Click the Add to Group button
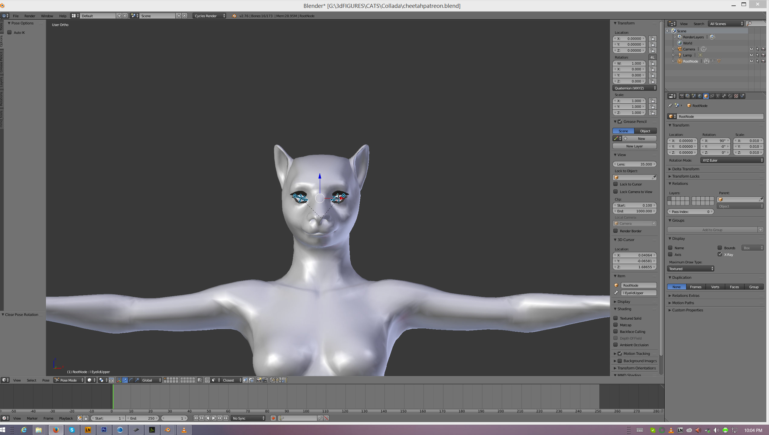Screen dimensions: 769x435 click(x=712, y=230)
